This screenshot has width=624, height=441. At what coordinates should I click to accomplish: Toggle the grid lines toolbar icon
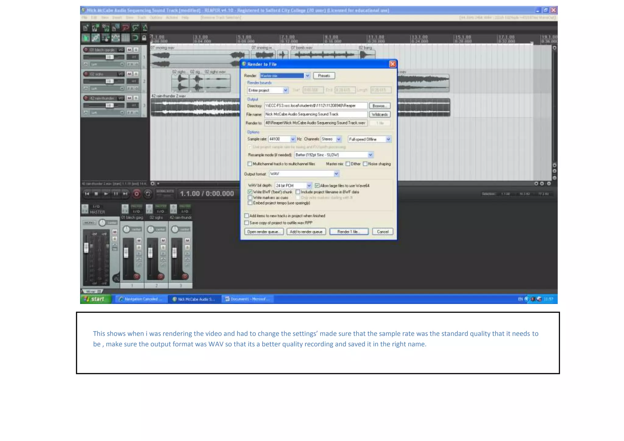tap(125, 38)
